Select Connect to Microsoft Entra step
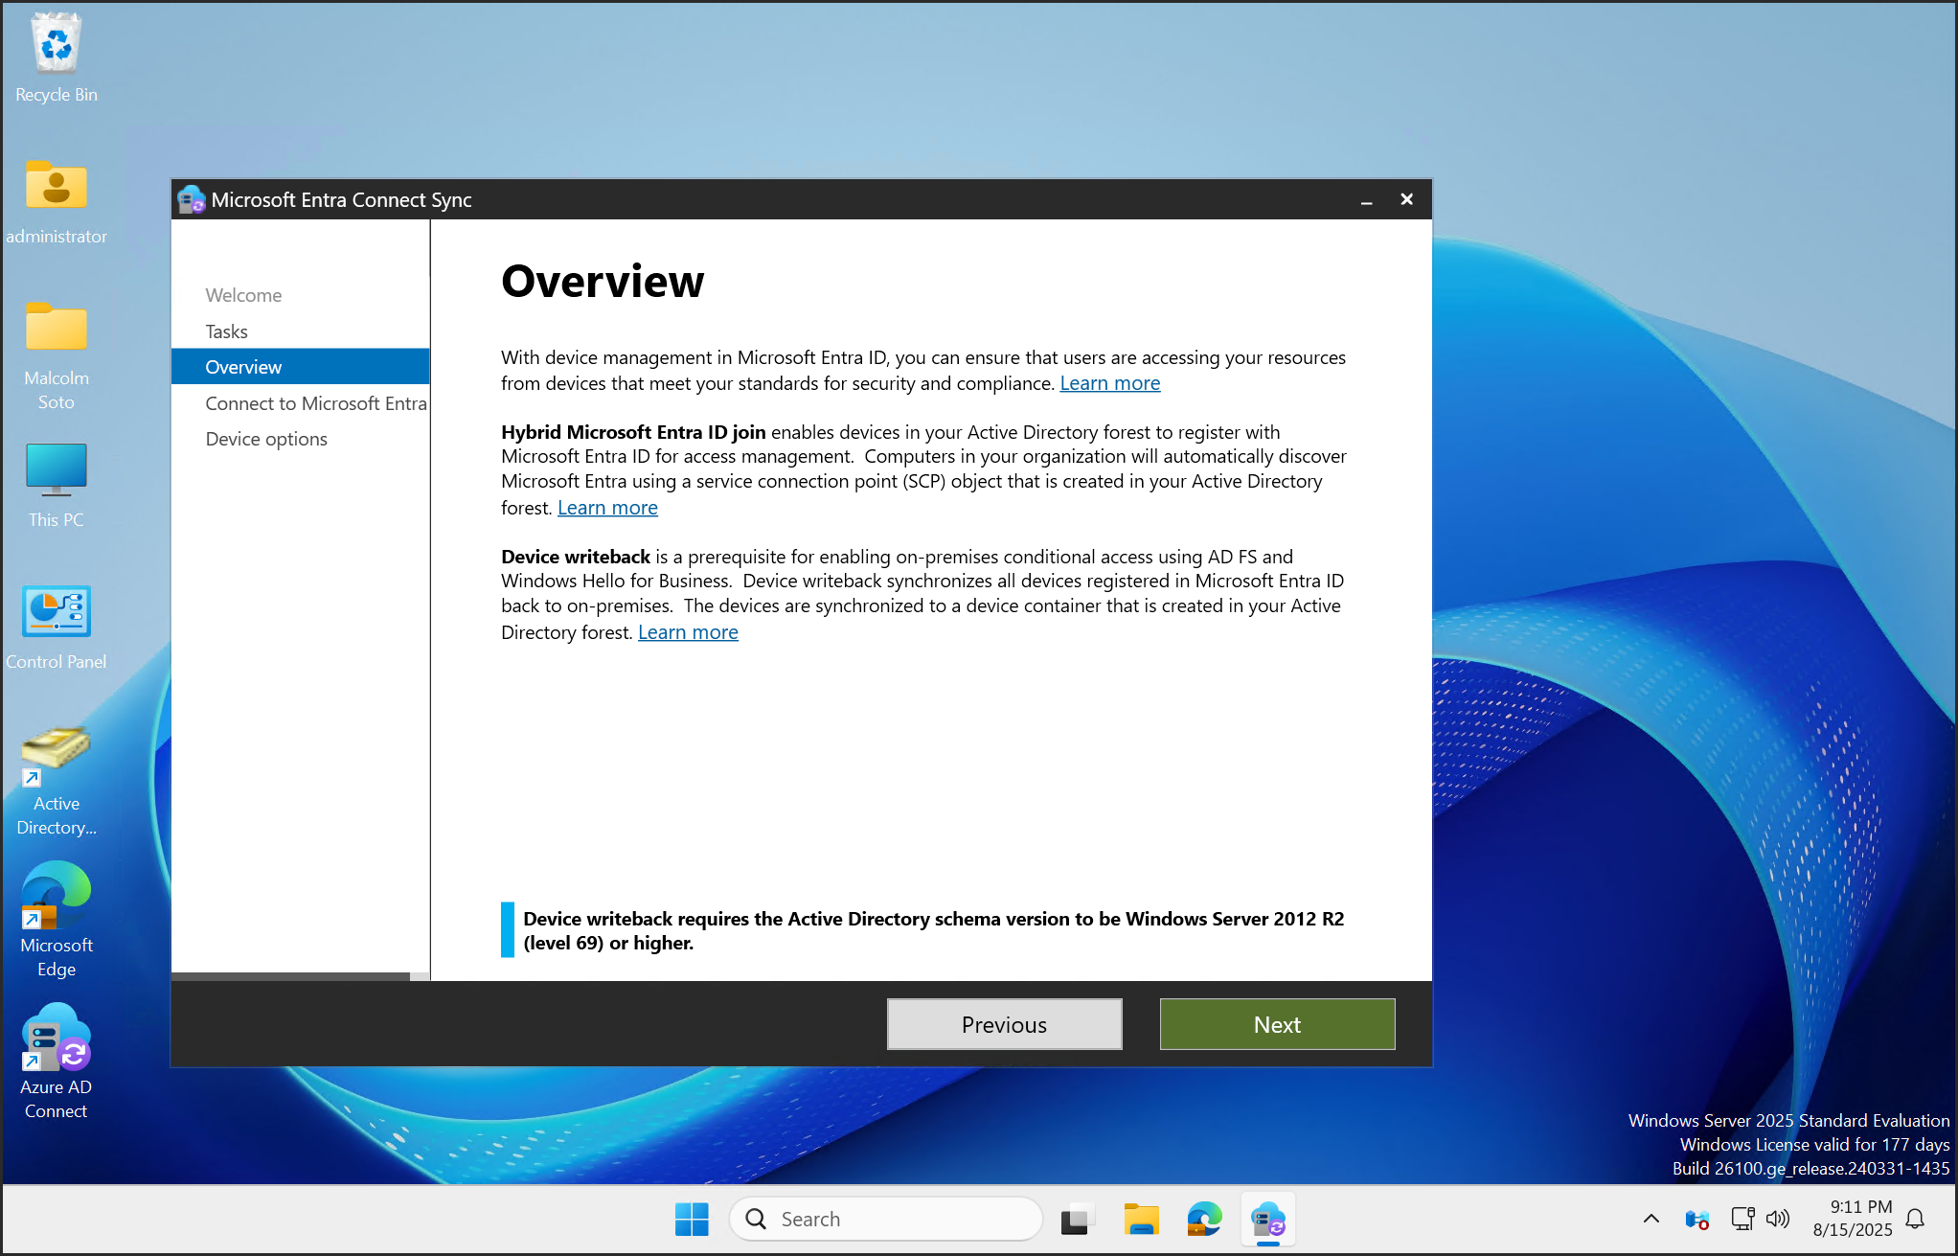Screen dimensions: 1958x1256 click(315, 403)
